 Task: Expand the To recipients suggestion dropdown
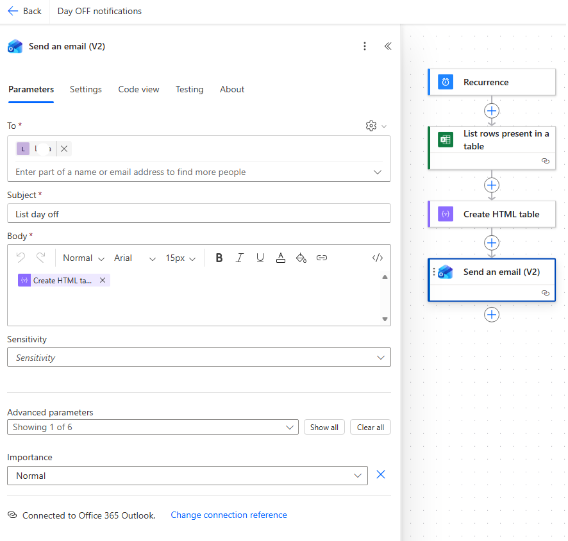(378, 172)
